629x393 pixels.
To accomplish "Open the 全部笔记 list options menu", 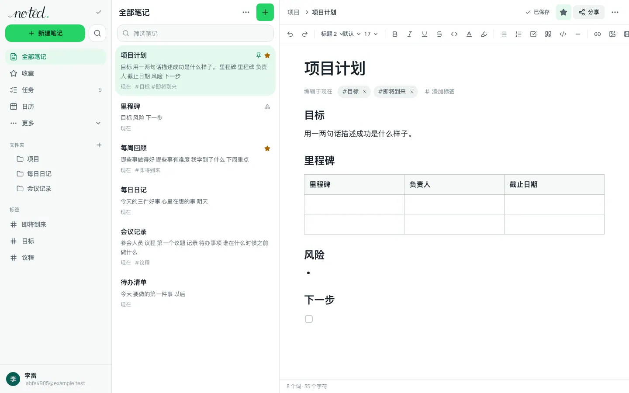I will (246, 12).
